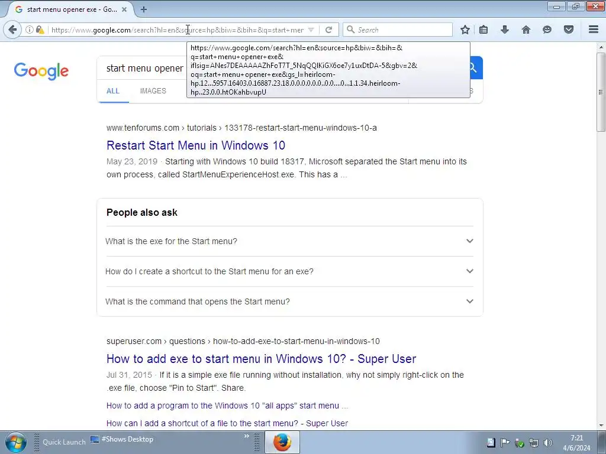Open site information circle icon
The image size is (606, 454).
[30, 30]
